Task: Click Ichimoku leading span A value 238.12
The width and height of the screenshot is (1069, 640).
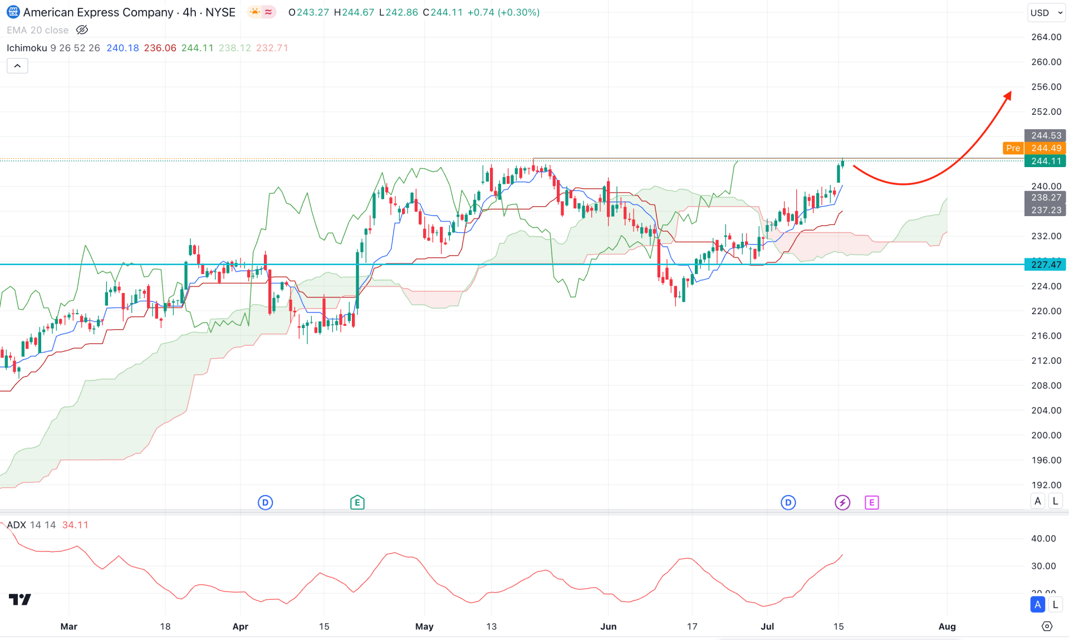Action: pyautogui.click(x=234, y=48)
